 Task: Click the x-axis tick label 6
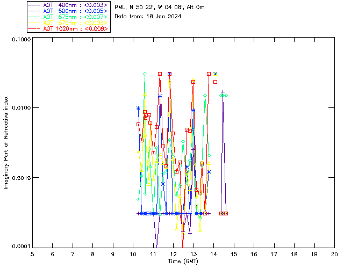(53, 254)
